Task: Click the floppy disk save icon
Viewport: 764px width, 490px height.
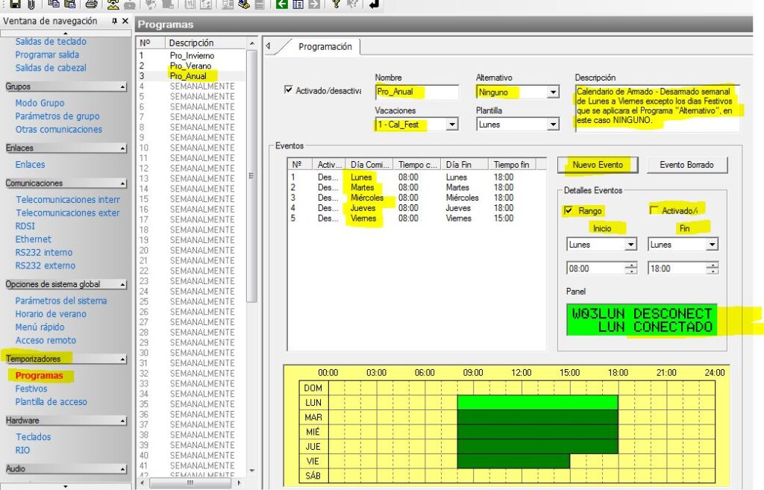Action: (15, 4)
